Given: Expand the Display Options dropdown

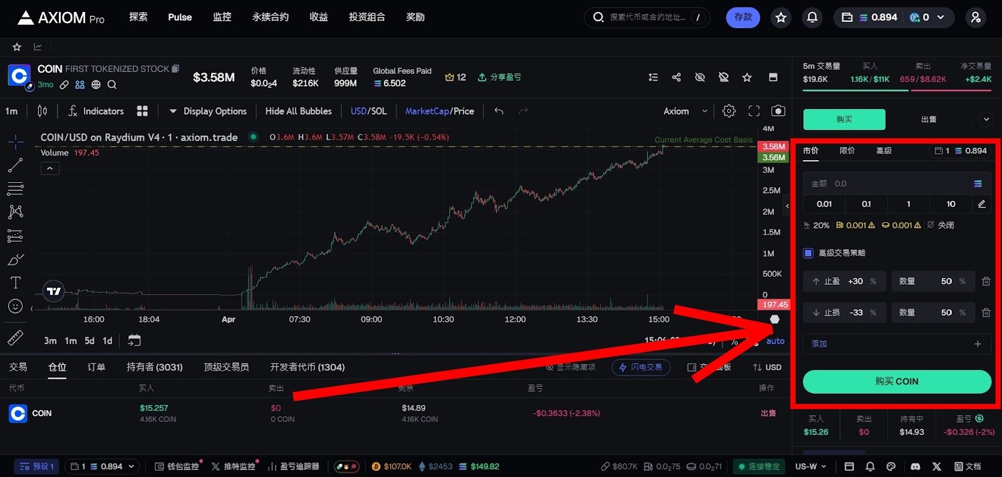Looking at the screenshot, I should click(208, 111).
